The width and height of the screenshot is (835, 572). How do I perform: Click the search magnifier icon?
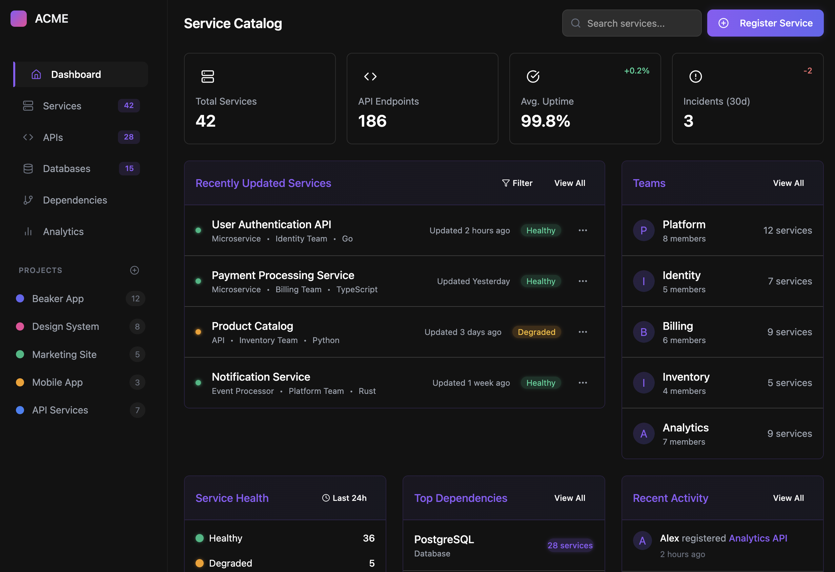pyautogui.click(x=576, y=23)
